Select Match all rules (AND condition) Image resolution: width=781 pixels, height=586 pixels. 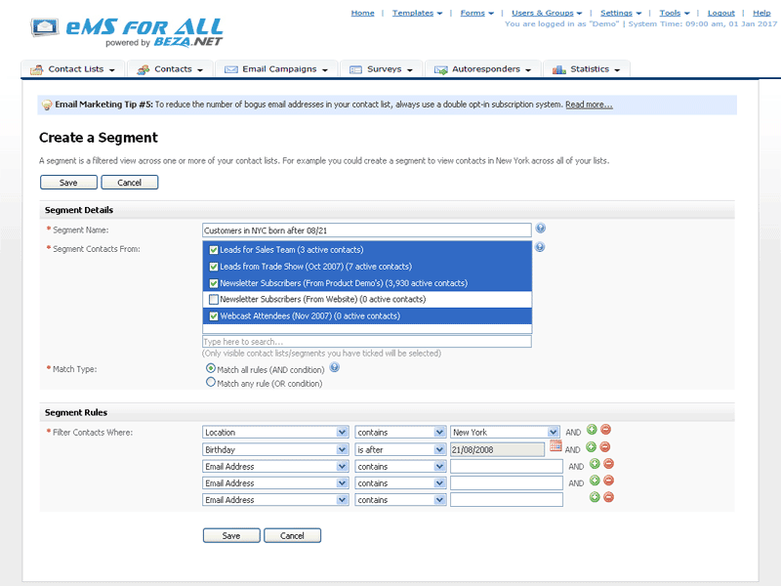tap(211, 369)
